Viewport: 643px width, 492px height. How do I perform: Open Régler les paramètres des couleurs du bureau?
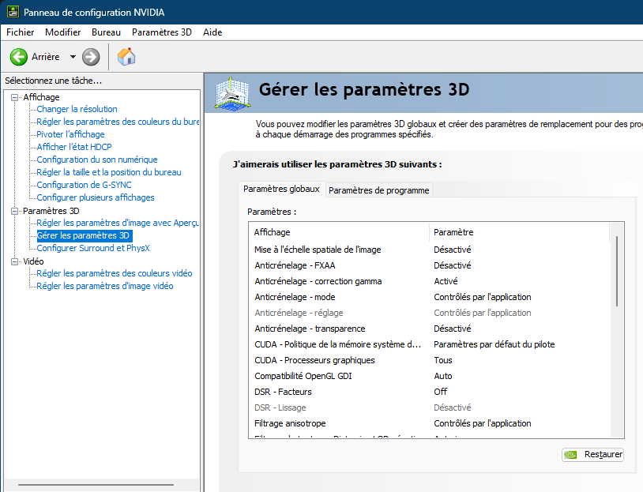pos(118,122)
